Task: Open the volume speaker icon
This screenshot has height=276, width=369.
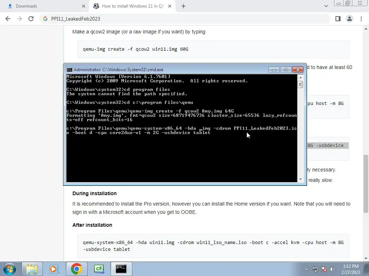Action: (x=333, y=269)
